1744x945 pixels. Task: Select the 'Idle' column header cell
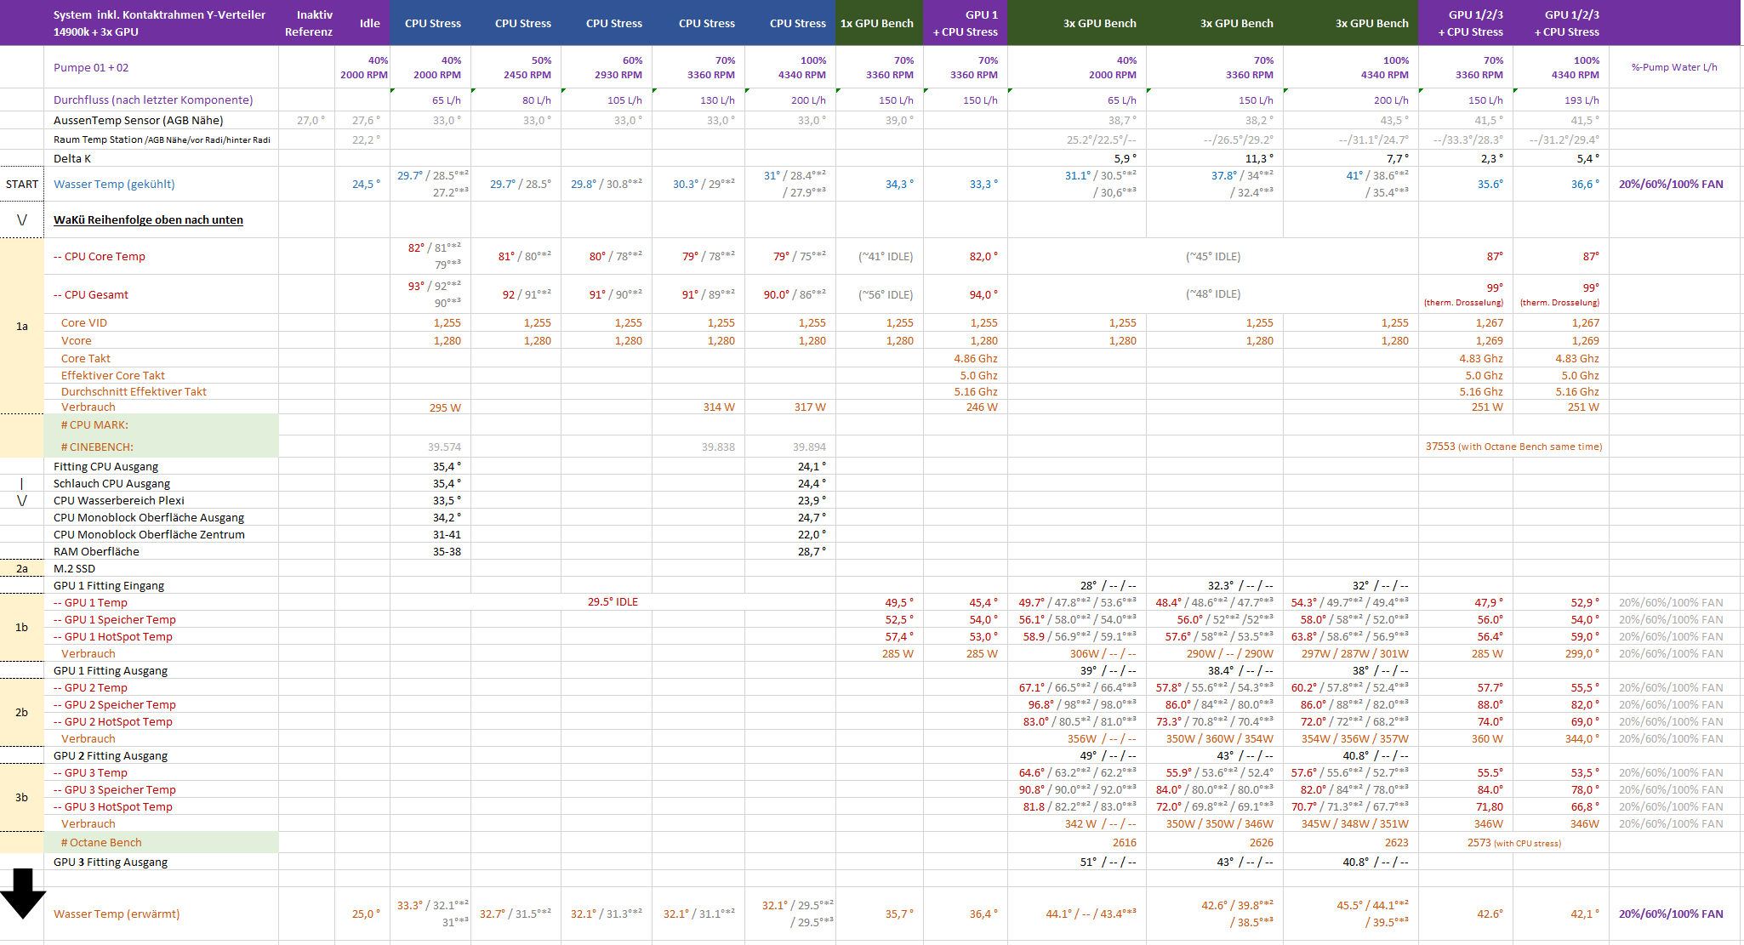369,23
